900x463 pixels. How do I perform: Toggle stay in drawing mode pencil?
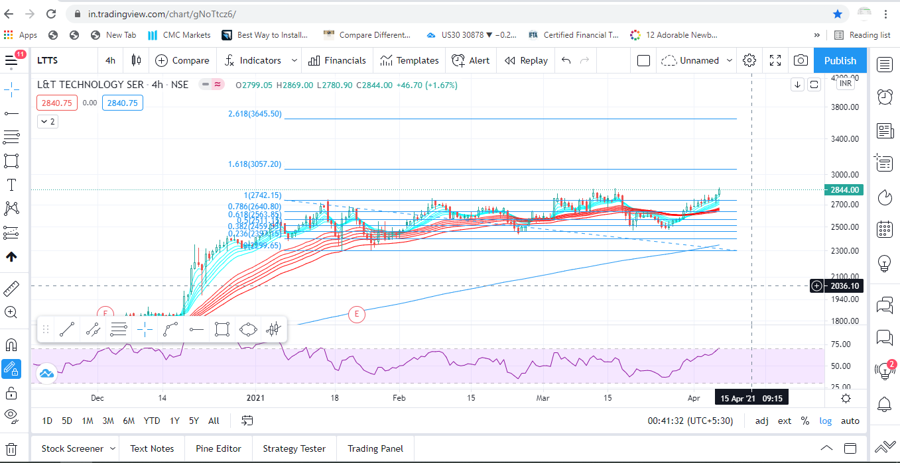11,368
